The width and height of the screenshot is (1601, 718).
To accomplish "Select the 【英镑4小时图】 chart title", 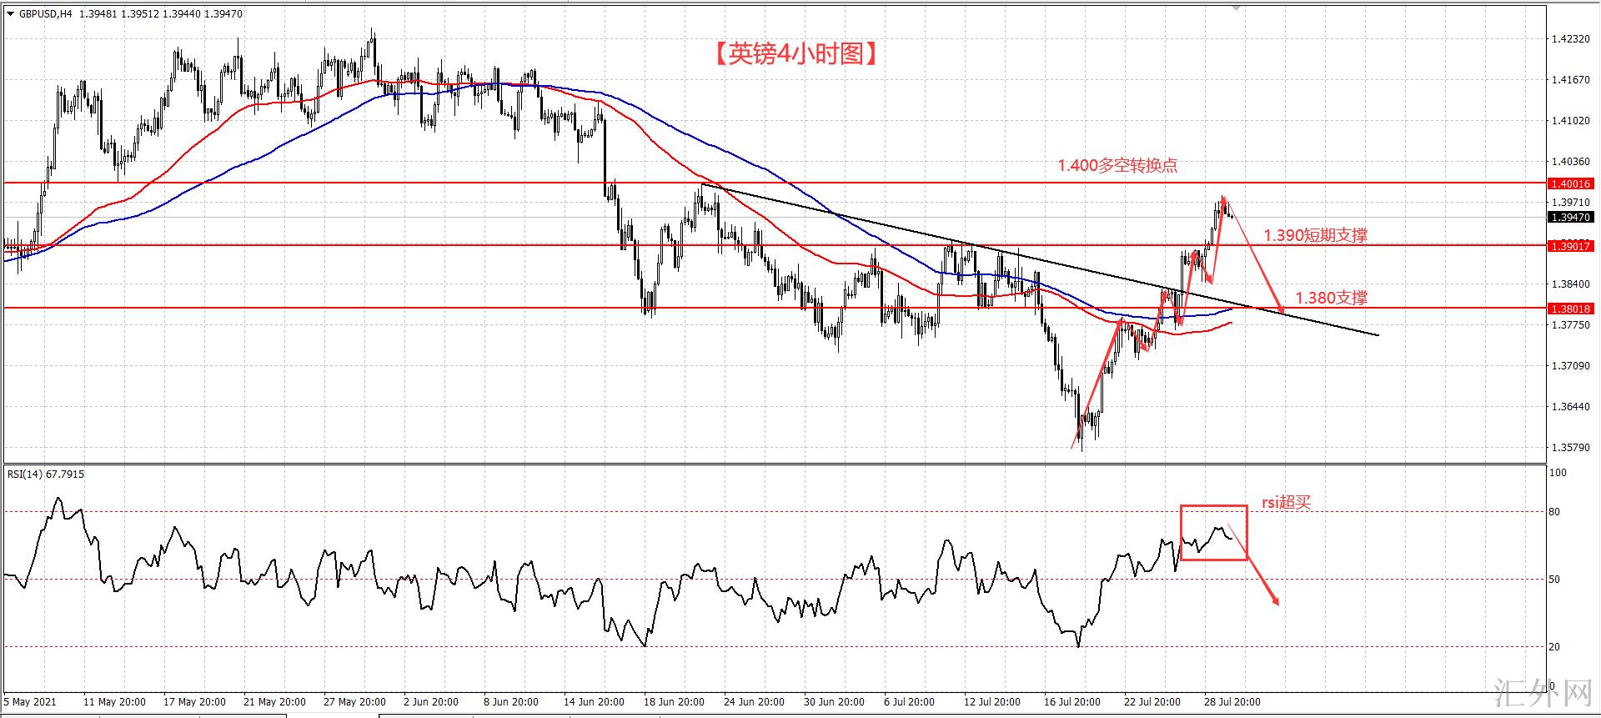I will point(795,54).
